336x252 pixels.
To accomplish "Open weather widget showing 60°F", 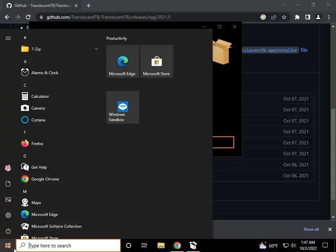I will coord(268,245).
